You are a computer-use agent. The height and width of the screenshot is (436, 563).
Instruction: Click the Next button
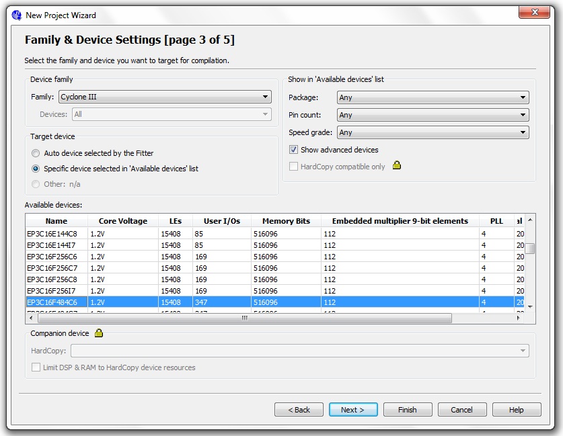click(353, 409)
